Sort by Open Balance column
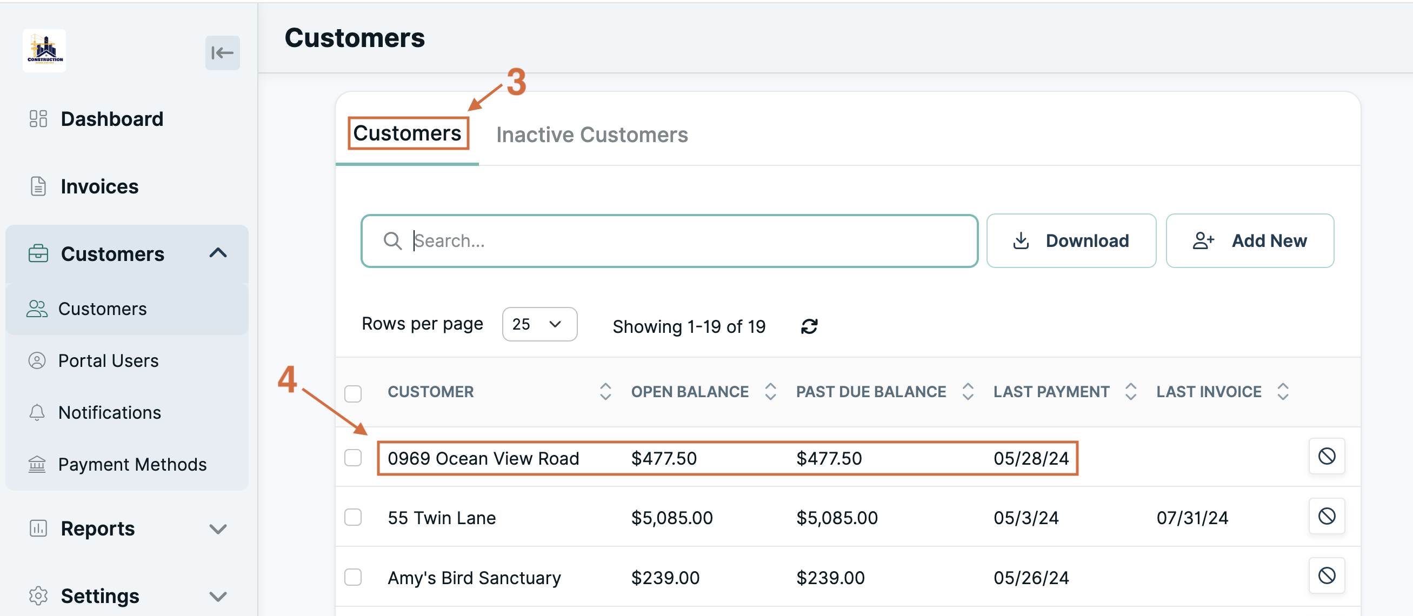Image resolution: width=1413 pixels, height=616 pixels. [x=770, y=392]
